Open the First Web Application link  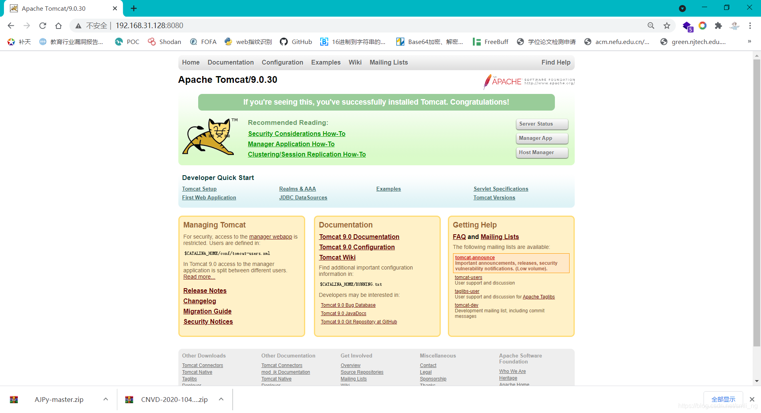209,198
